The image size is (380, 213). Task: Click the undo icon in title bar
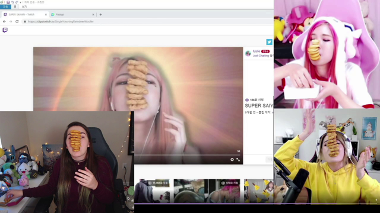[12, 2]
